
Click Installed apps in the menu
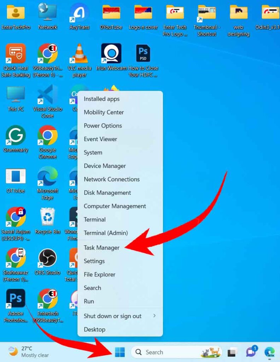pos(101,99)
